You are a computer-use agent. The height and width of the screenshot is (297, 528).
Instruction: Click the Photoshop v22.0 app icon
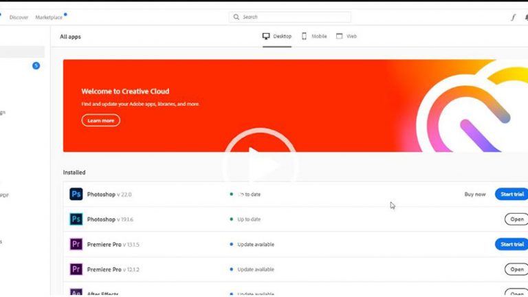tap(76, 195)
